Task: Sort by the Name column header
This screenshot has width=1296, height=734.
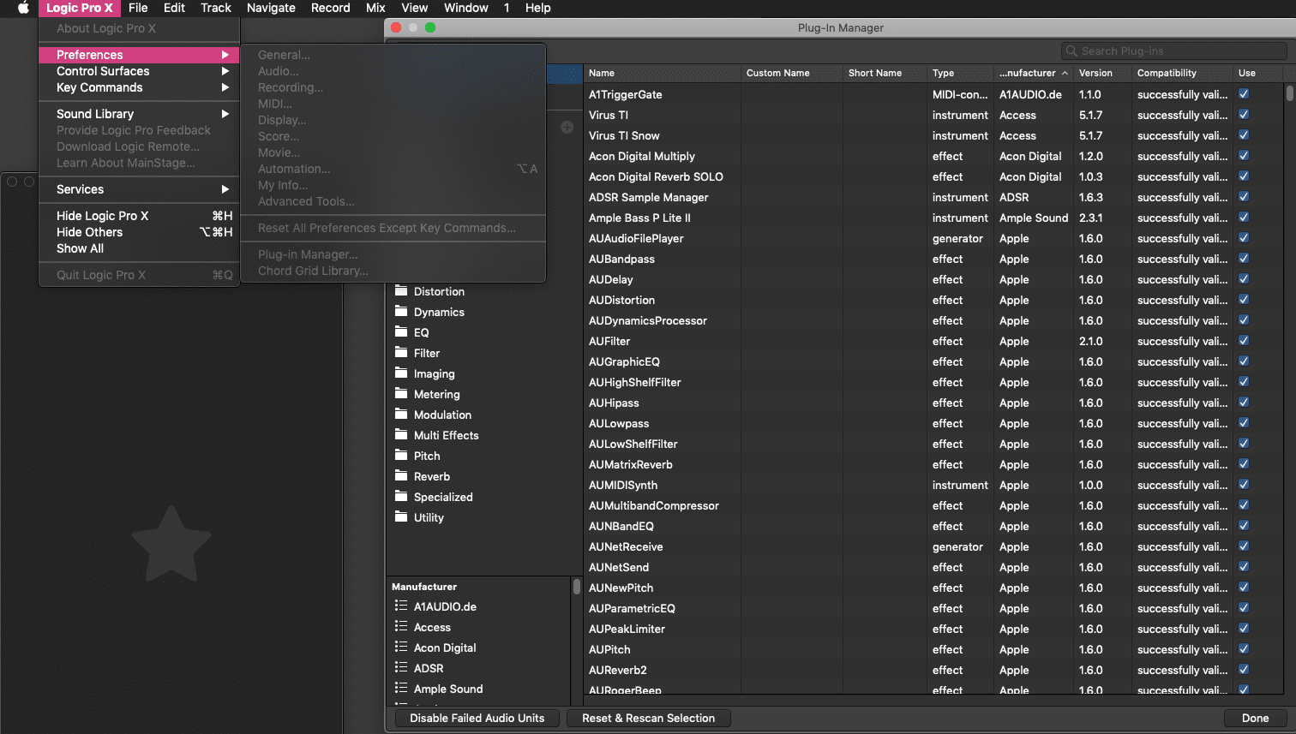Action: pyautogui.click(x=662, y=73)
